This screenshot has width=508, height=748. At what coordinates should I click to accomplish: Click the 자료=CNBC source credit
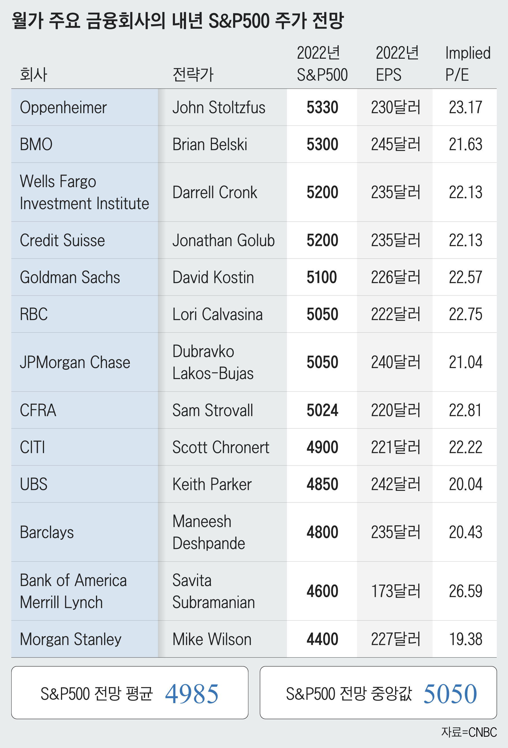(469, 732)
